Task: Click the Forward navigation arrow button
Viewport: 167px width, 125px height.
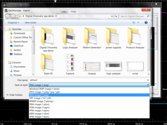Action: click(13, 16)
